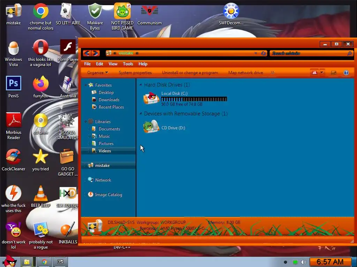357x267 pixels.
Task: Select CD Drive (D:)
Action: point(164,127)
